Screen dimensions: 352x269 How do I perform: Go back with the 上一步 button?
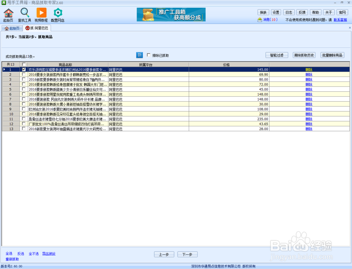pos(164,255)
